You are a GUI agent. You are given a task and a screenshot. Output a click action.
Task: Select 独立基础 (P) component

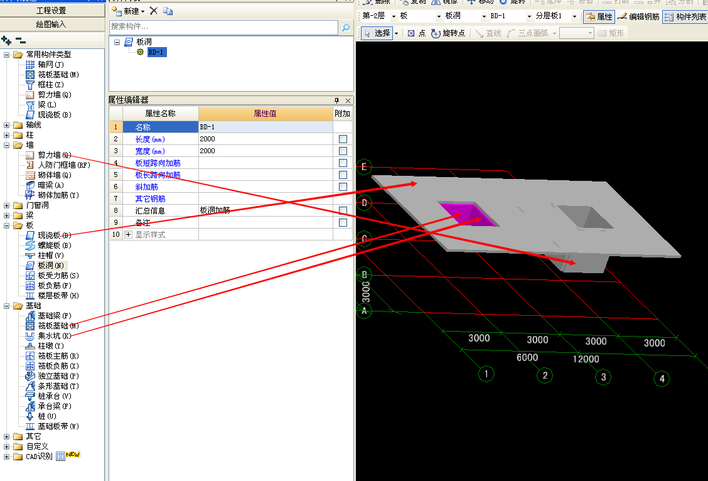coord(52,376)
